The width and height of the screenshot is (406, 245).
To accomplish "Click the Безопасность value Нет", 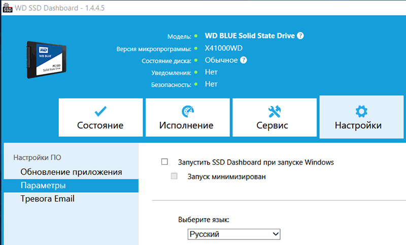I will pos(211,84).
